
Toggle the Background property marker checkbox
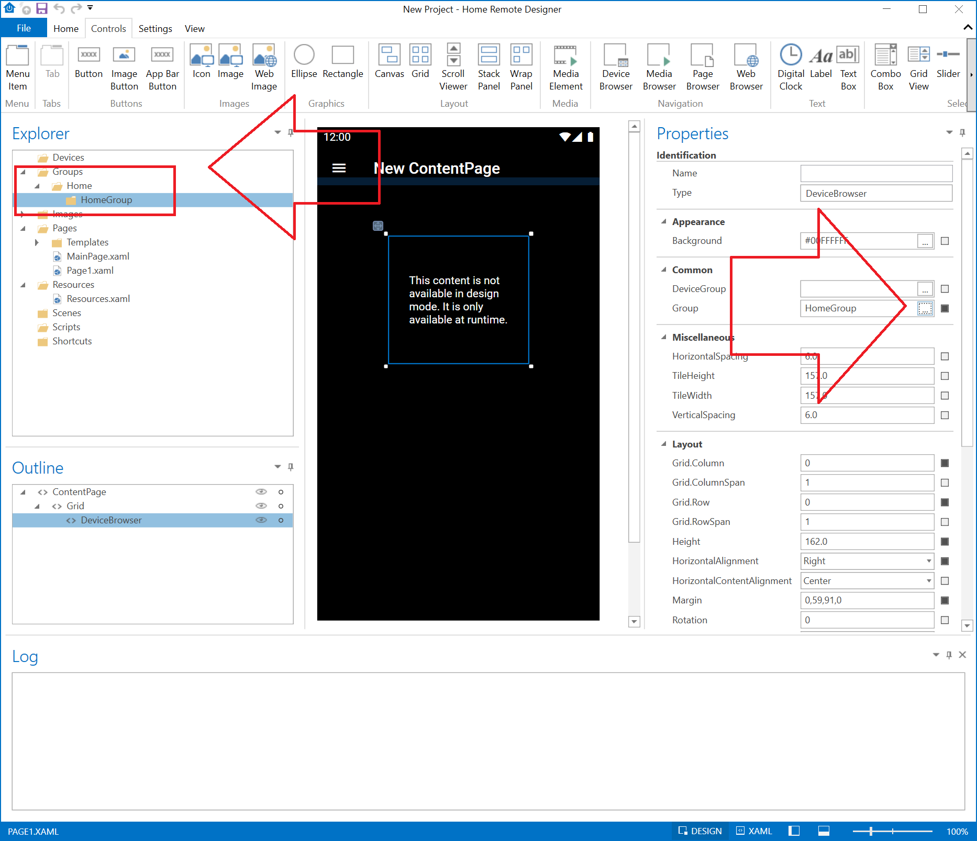(945, 241)
